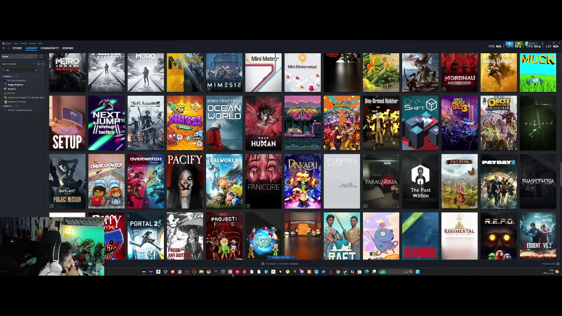The width and height of the screenshot is (562, 316).
Task: Open the NieR:Automata game cover
Action: (x=146, y=123)
